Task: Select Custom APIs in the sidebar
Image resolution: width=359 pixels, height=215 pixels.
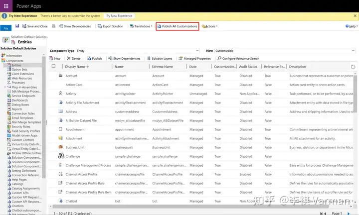Action: tap(20, 193)
